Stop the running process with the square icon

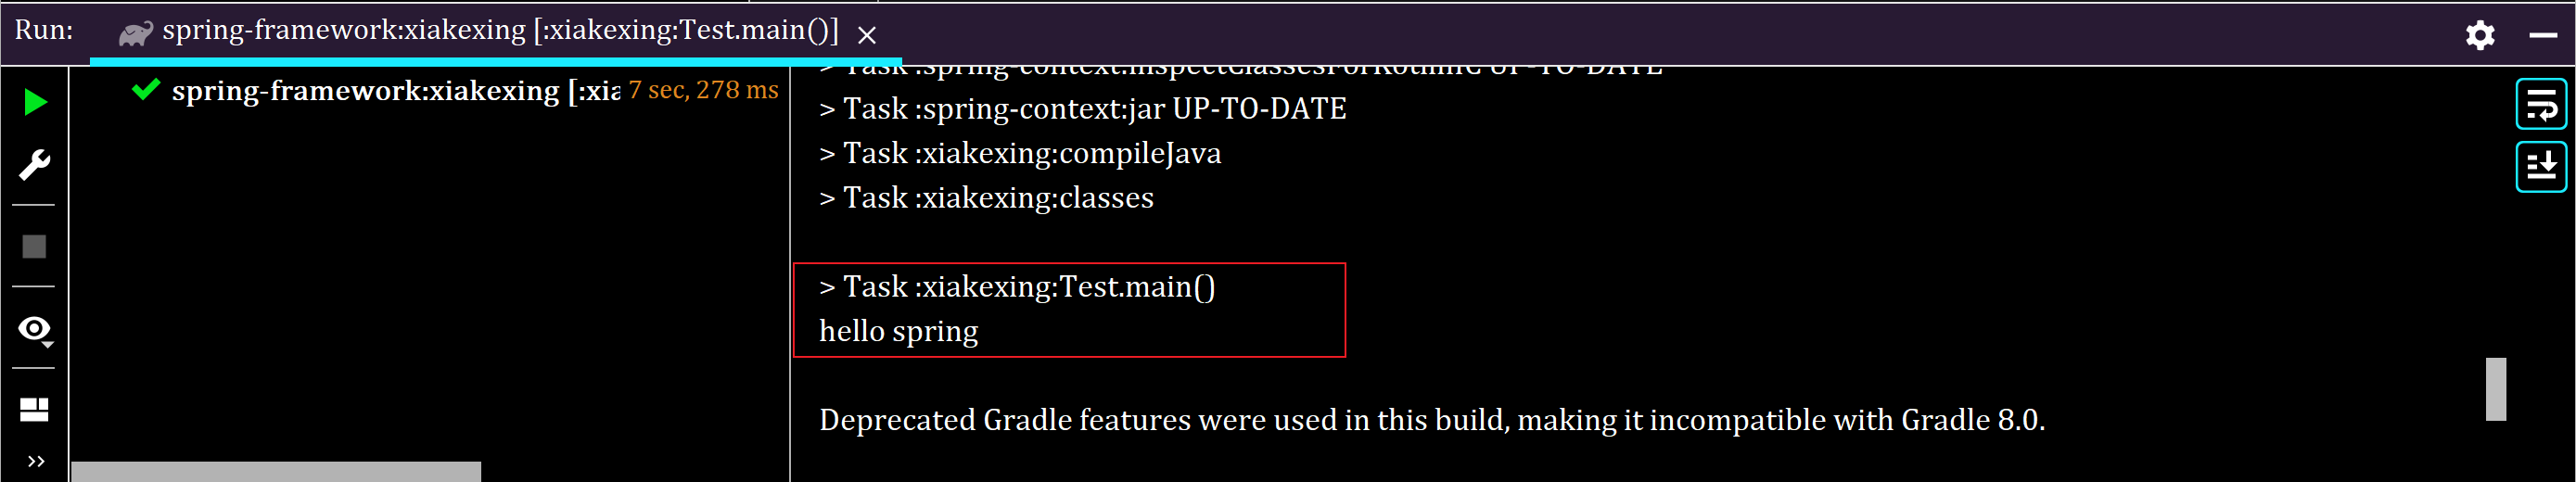coord(35,246)
